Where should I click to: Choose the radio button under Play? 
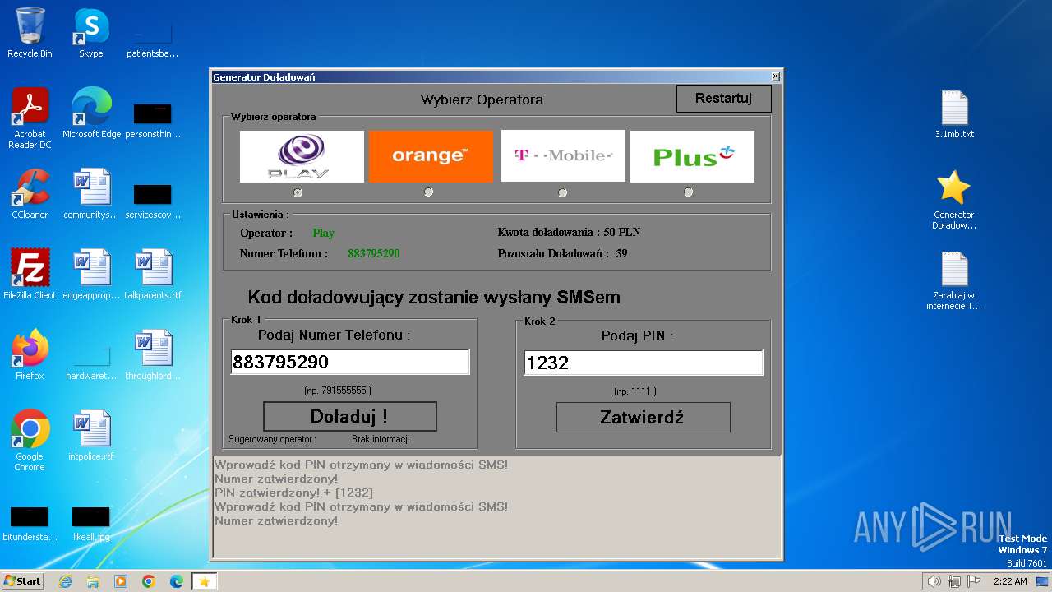[298, 192]
